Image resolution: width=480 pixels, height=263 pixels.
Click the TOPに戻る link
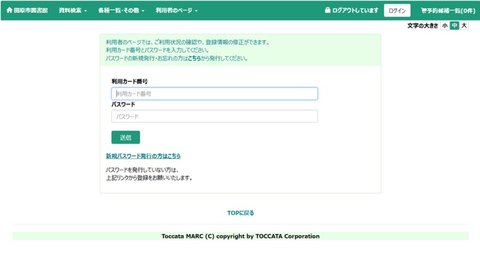point(241,213)
